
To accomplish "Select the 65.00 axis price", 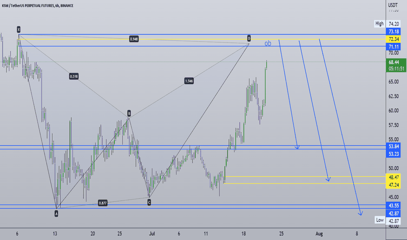I will (x=393, y=82).
